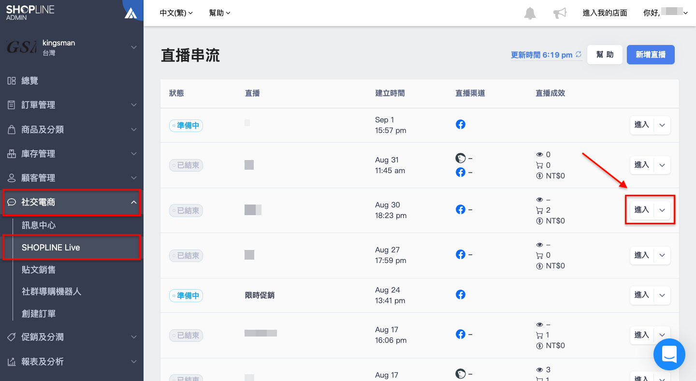Click 進入 button in Aug 31 row
Image resolution: width=696 pixels, height=381 pixels.
tap(642, 165)
